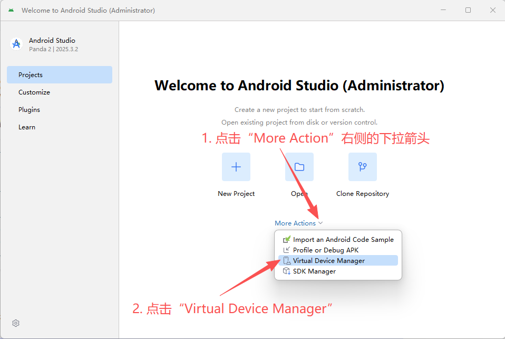Open the Plugins tab
Screen dimensions: 505x339
[x=60, y=110]
